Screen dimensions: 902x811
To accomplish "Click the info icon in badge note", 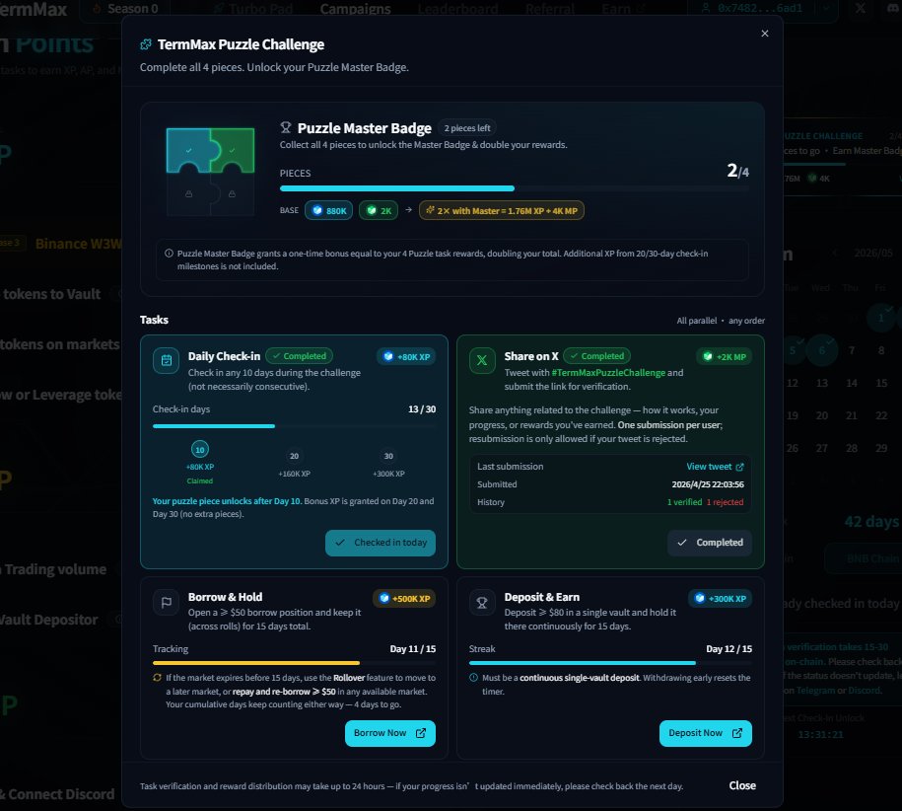I will point(170,254).
